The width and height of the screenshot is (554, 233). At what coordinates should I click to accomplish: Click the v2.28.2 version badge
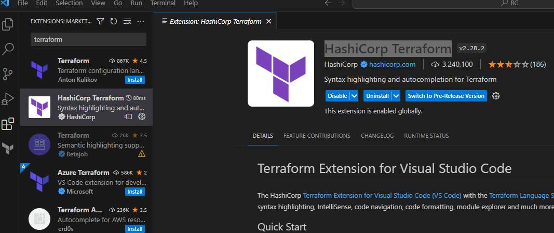click(x=471, y=48)
